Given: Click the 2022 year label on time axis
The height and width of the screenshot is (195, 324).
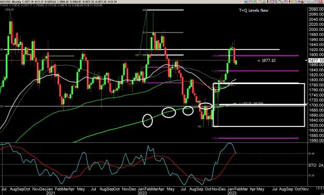Looking at the screenshot, I should (143, 193).
